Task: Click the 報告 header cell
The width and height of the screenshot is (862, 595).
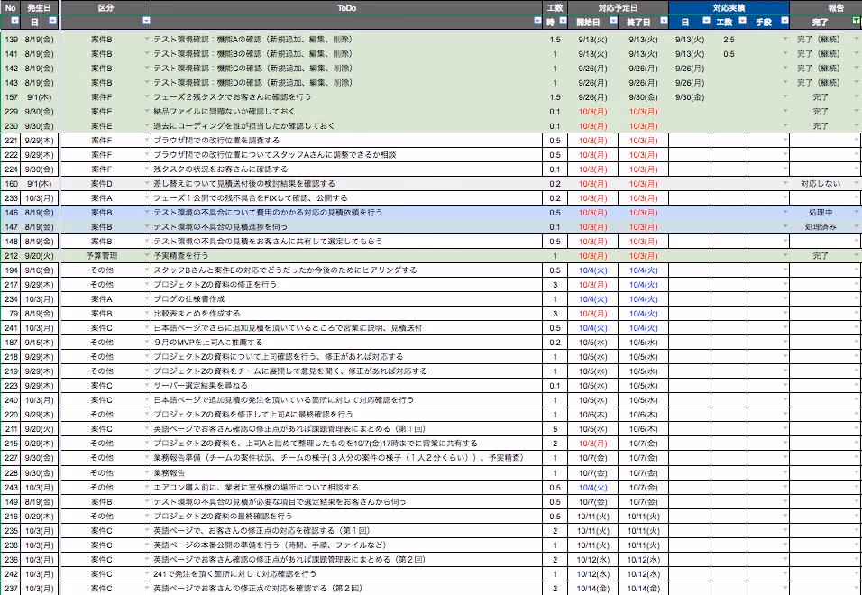Action: pos(825,6)
